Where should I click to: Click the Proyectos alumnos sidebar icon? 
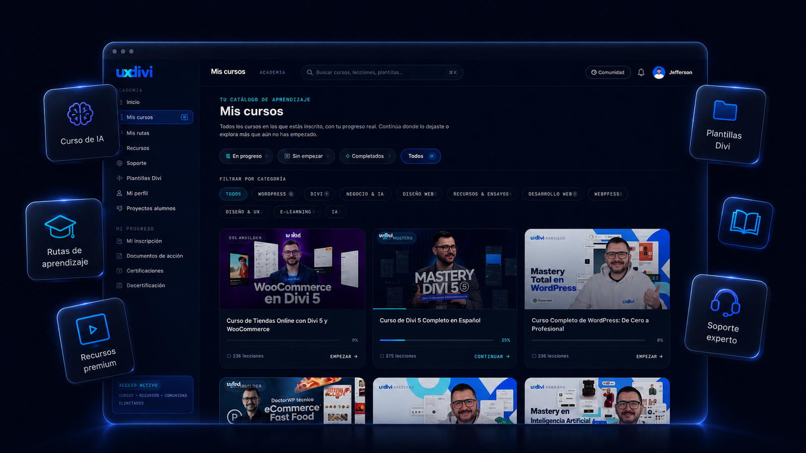tap(119, 208)
